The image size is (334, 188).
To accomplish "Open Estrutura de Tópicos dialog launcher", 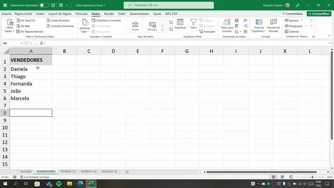I will click(x=314, y=37).
